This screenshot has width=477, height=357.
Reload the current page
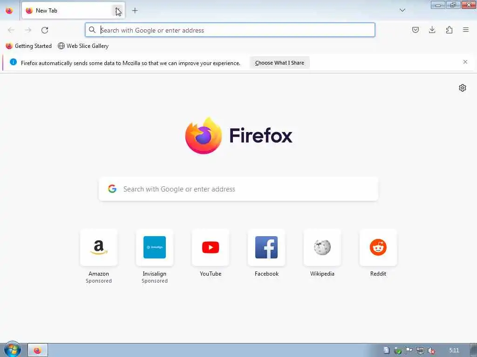point(45,30)
